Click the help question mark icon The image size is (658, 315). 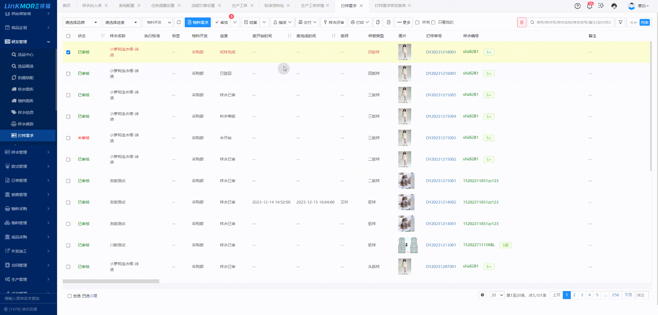[x=577, y=6]
